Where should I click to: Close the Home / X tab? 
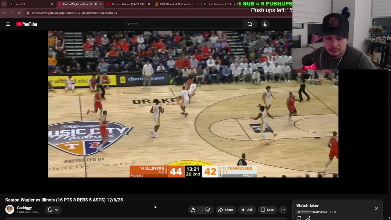point(52,4)
